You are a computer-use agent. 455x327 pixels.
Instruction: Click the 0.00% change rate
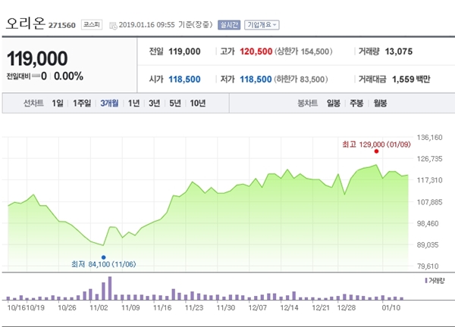tap(68, 76)
